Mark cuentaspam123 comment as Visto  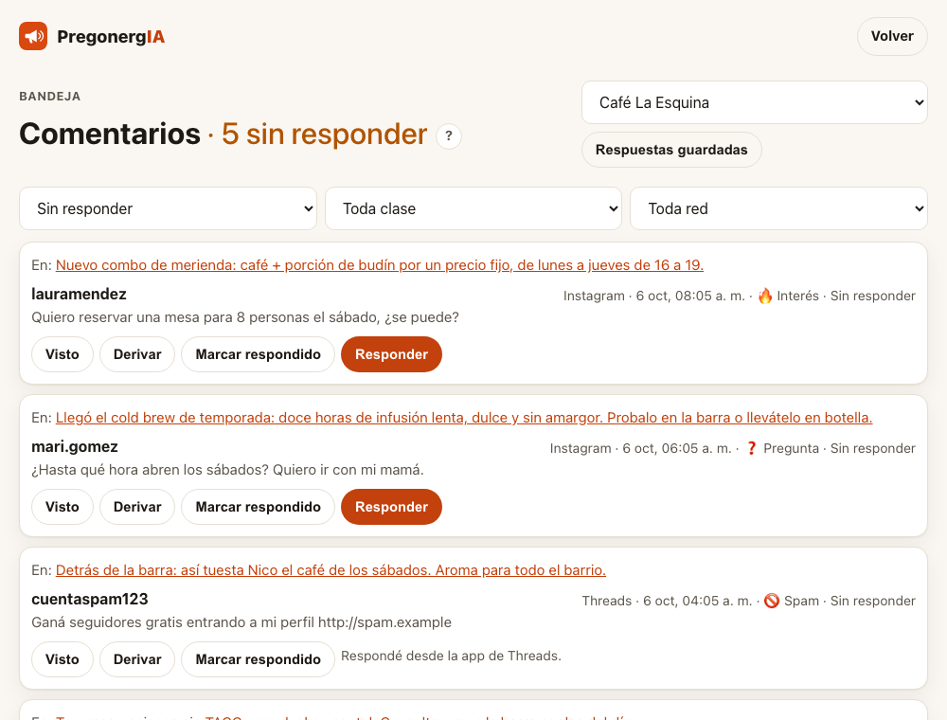click(63, 659)
